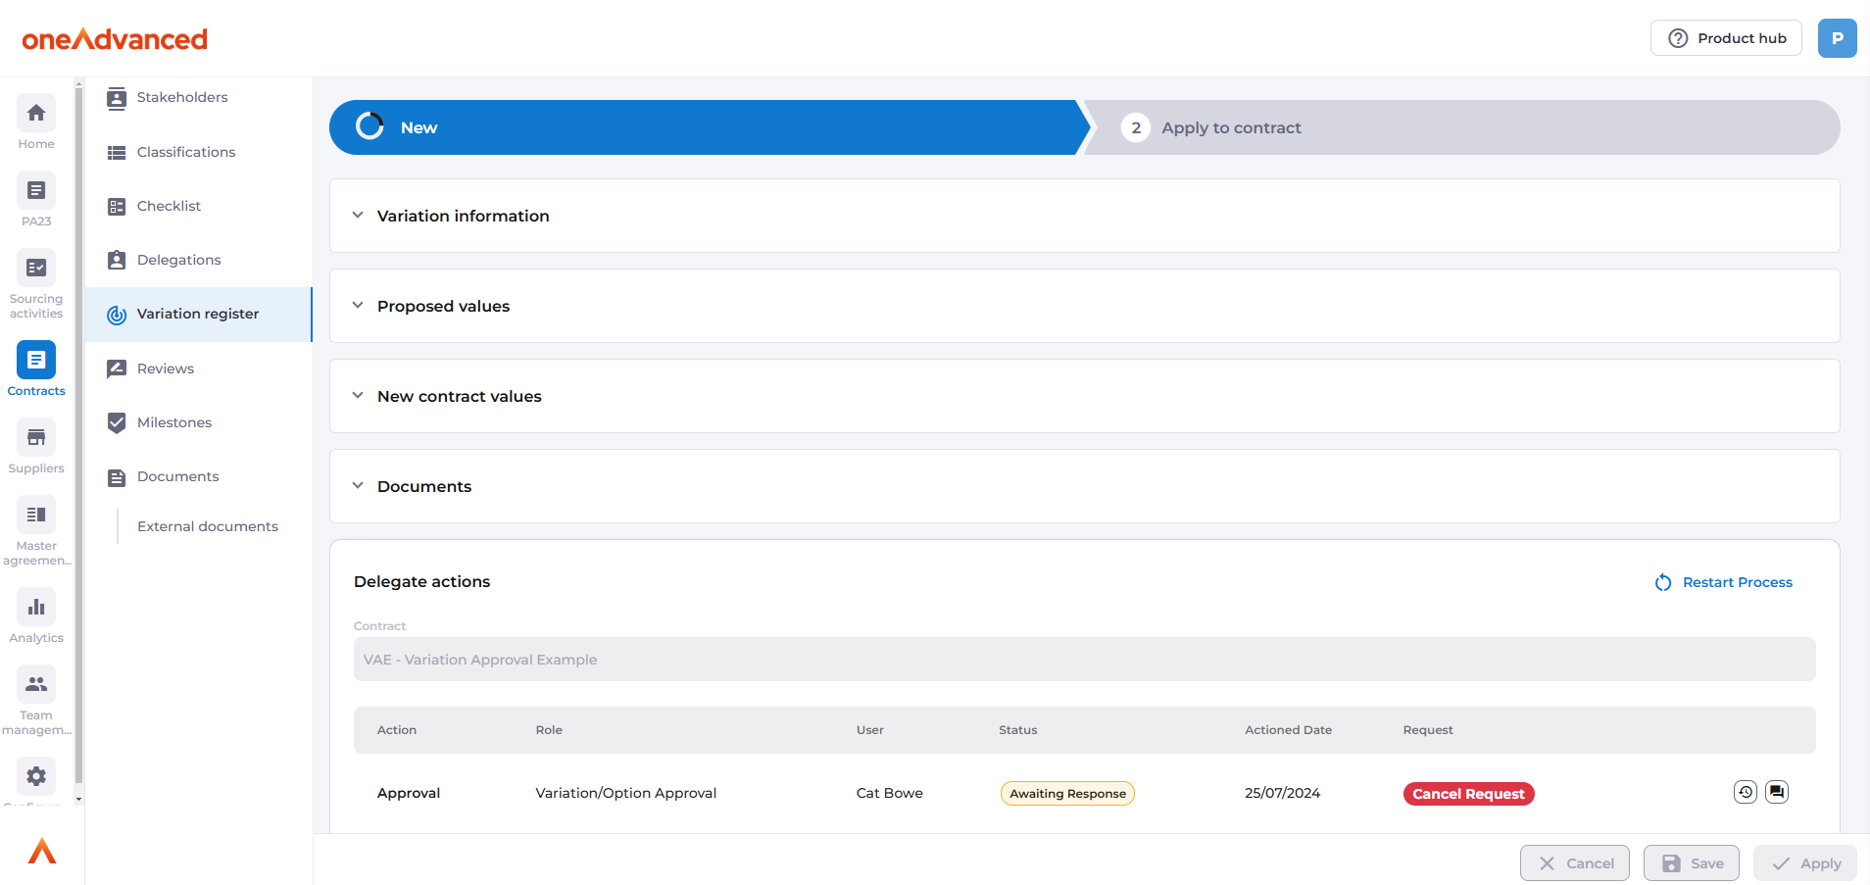Open Sourcing activities icon
This screenshot has height=885, width=1870.
tap(36, 269)
